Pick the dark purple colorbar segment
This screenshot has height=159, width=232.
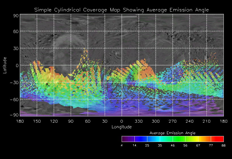coord(128,139)
